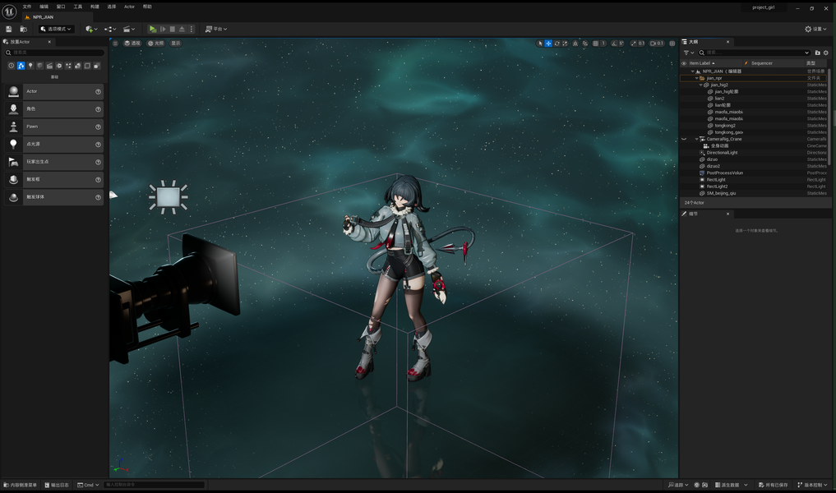Open the 构建 menu
Image resolution: width=836 pixels, height=493 pixels.
(95, 7)
